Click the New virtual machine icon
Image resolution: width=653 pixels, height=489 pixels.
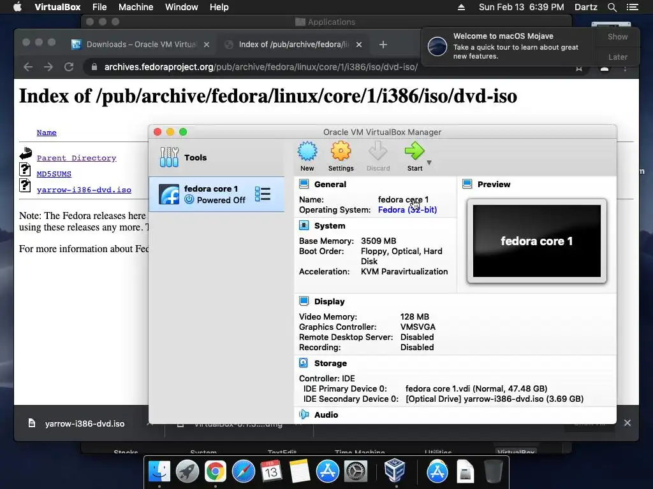pos(307,152)
